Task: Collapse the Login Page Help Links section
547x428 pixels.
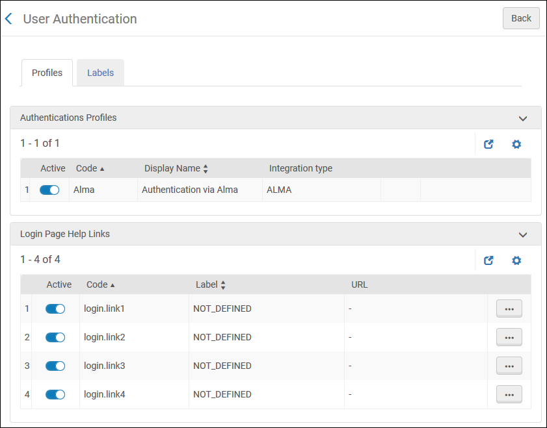Action: coord(522,234)
